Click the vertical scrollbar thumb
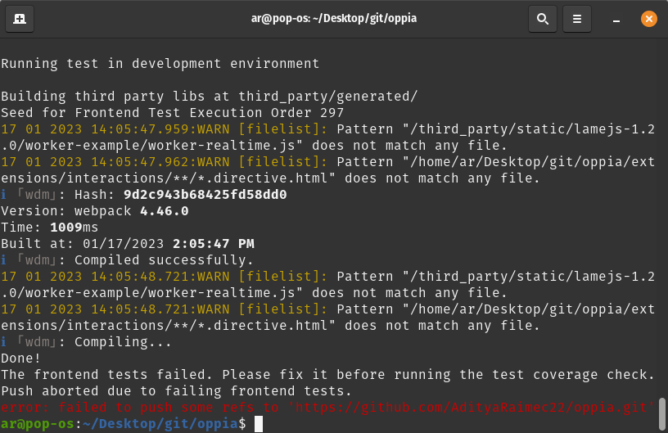668x433 pixels. tap(662, 414)
